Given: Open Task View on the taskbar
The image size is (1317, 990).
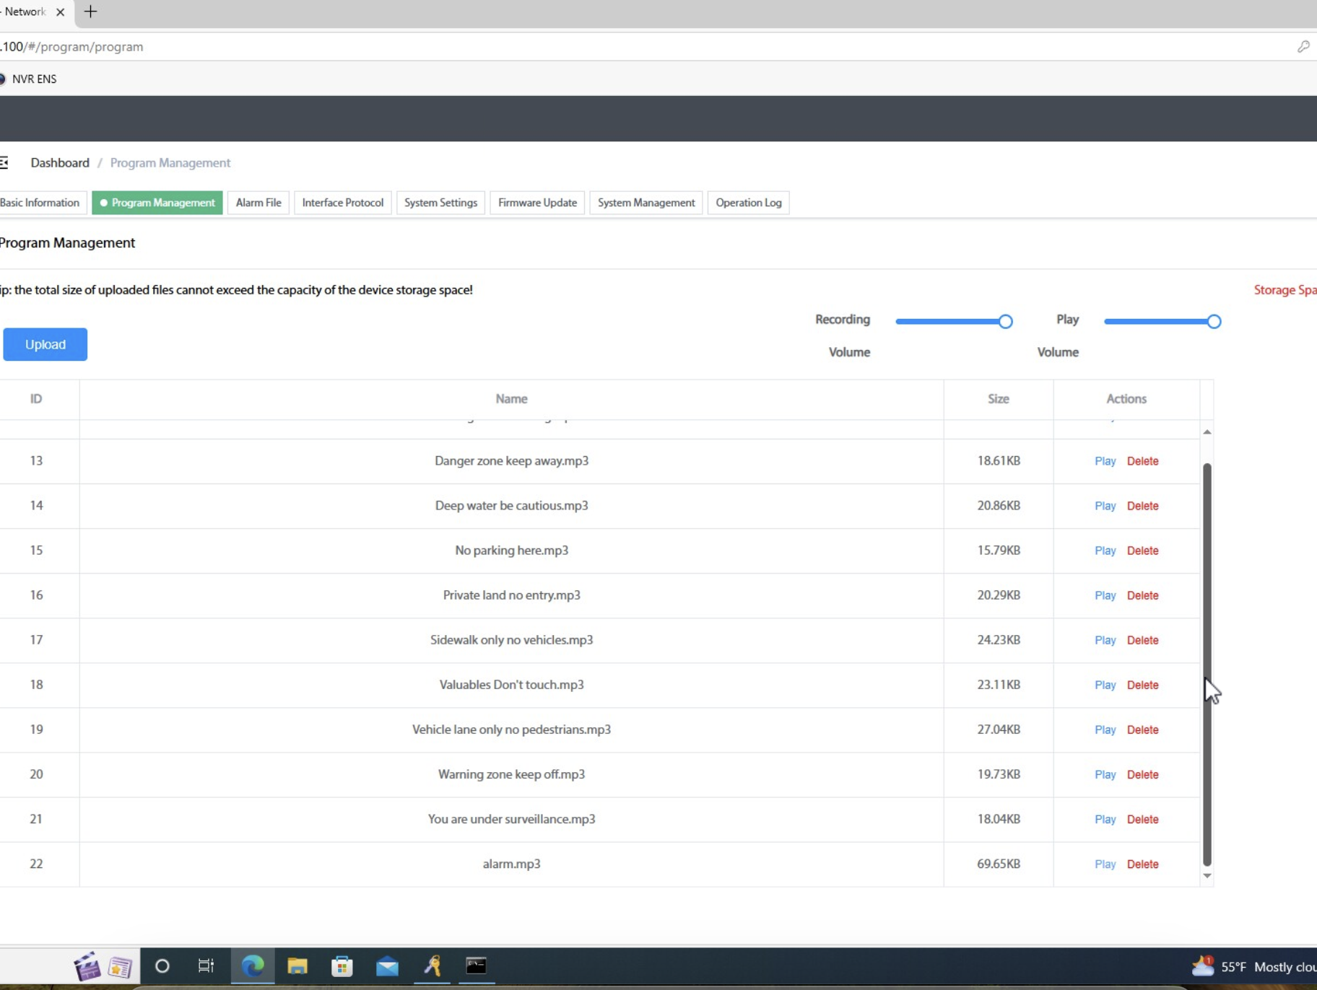Looking at the screenshot, I should 206,965.
